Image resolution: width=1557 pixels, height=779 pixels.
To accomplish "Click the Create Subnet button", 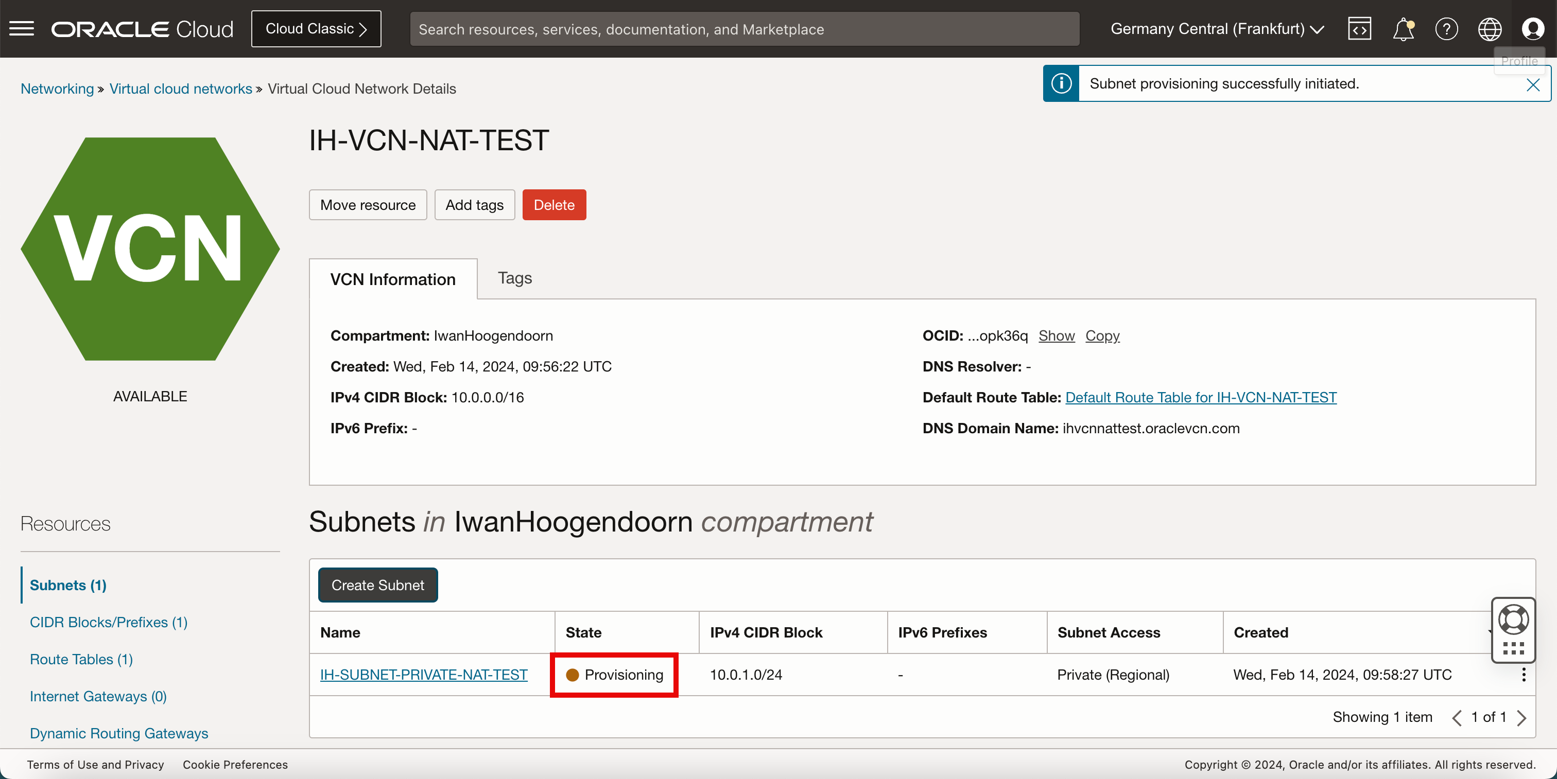I will point(378,585).
